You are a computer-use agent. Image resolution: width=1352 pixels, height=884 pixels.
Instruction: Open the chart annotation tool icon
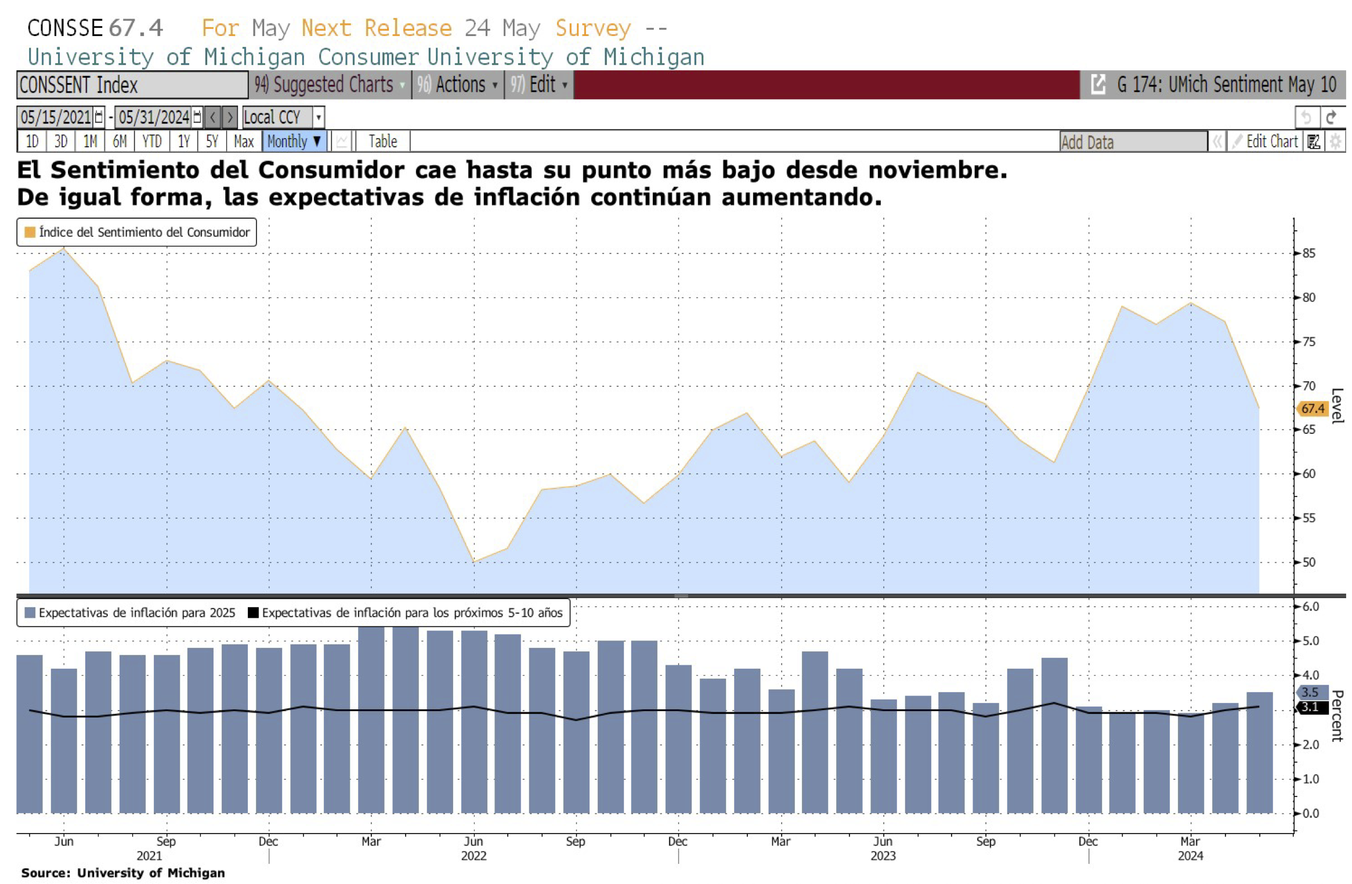pyautogui.click(x=1314, y=142)
